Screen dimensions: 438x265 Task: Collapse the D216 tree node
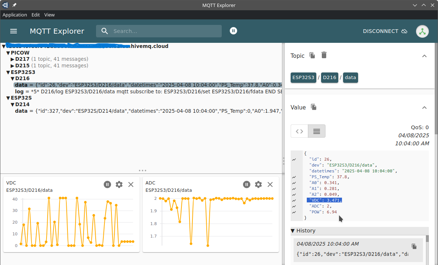pyautogui.click(x=12, y=79)
